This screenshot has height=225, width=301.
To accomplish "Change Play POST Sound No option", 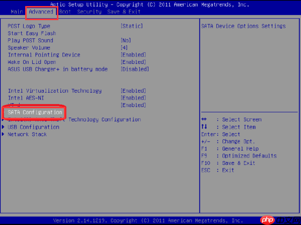I will (x=126, y=40).
